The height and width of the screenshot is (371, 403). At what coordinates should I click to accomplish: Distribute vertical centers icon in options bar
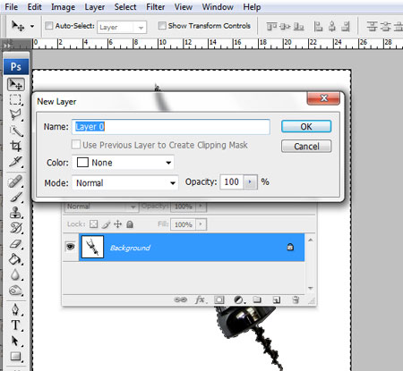385,27
